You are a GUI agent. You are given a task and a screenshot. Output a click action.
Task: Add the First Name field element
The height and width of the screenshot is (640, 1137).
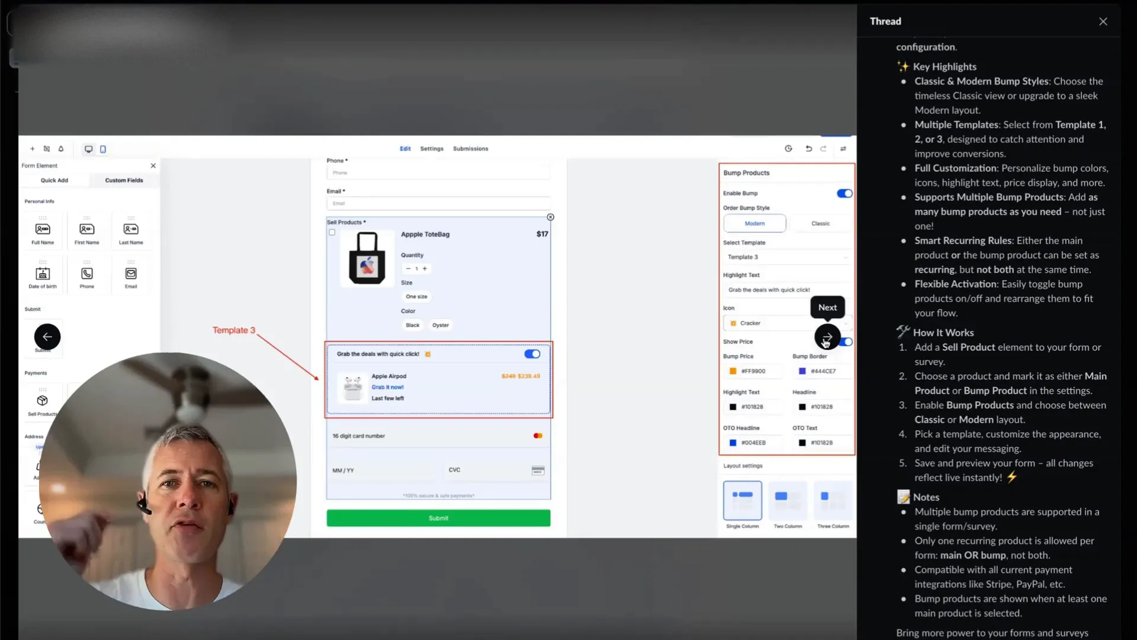pyautogui.click(x=87, y=231)
